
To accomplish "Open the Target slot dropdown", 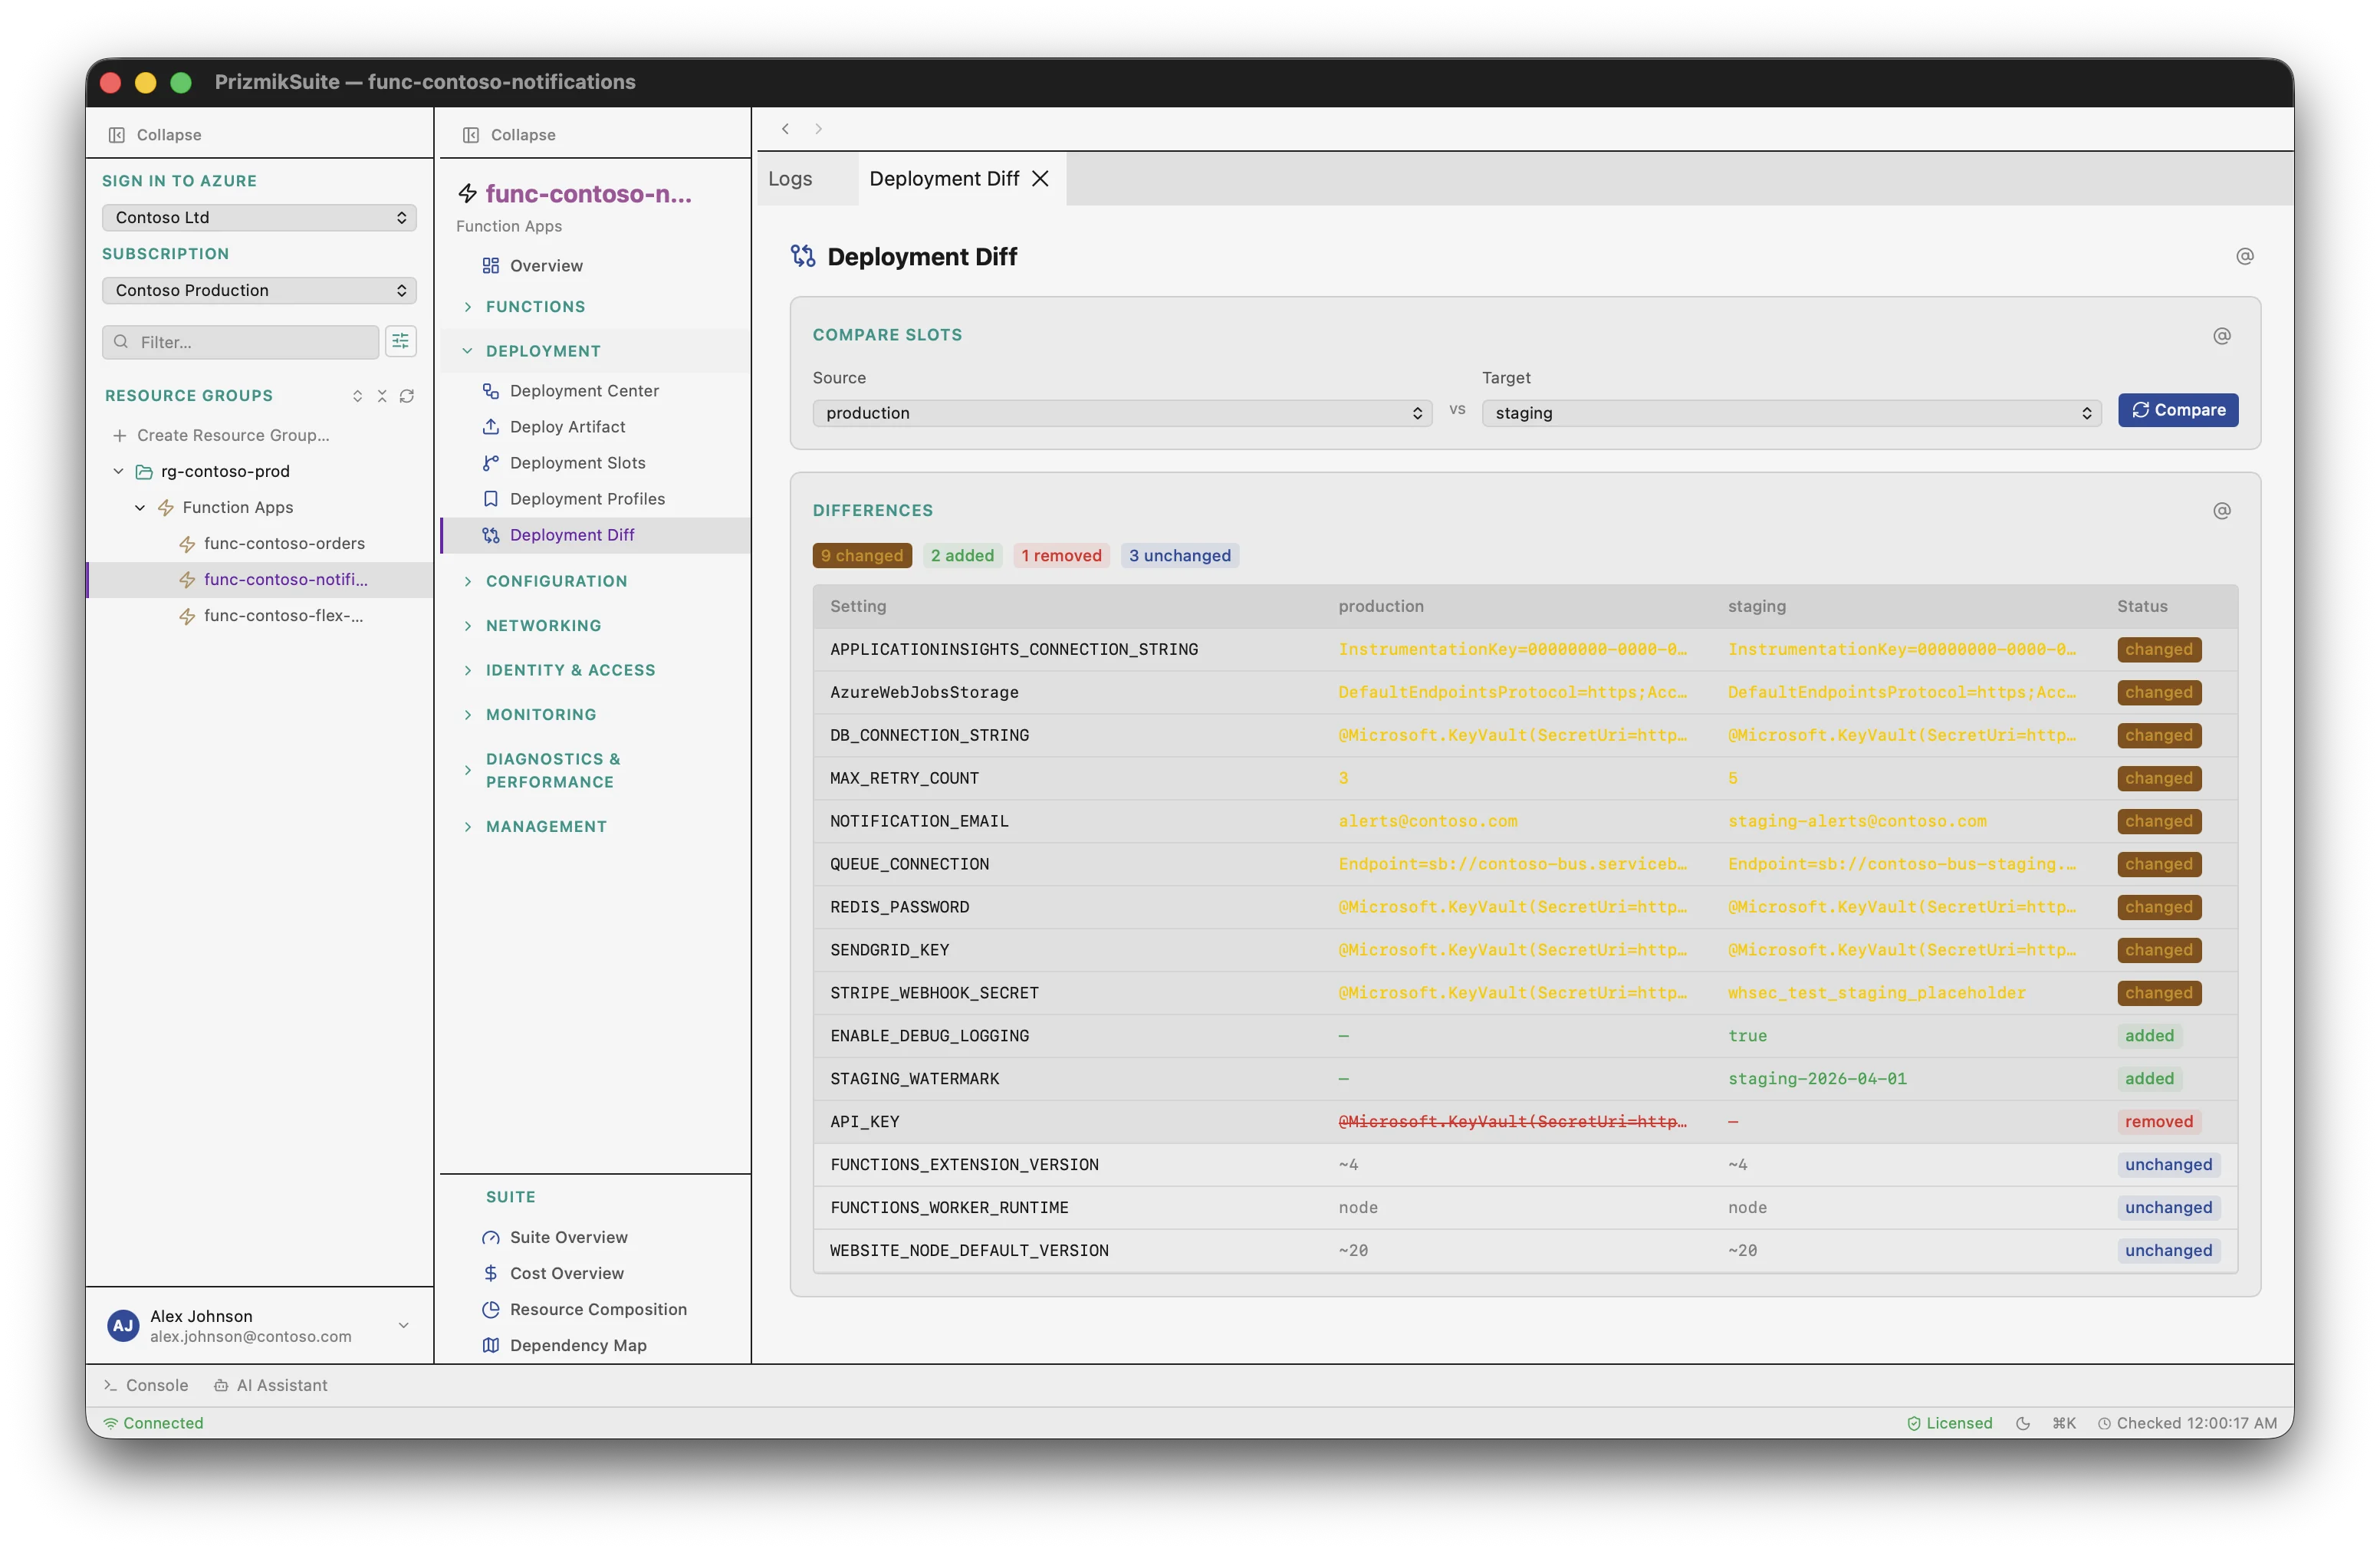I will click(x=1791, y=414).
